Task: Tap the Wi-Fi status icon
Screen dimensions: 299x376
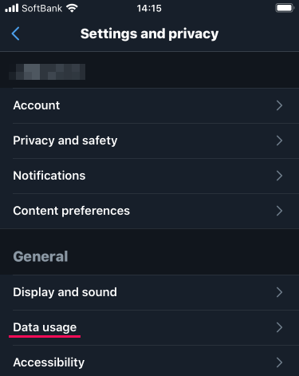Action: [x=72, y=8]
